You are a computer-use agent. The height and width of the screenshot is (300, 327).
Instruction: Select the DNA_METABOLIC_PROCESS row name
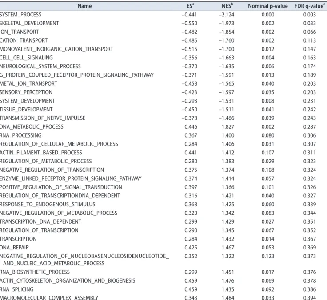[32, 126]
